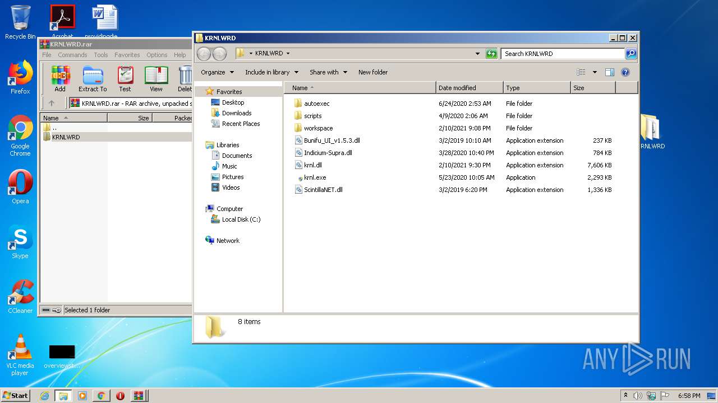Toggle the preview pane icon in Explorer
This screenshot has width=718, height=403.
coord(610,72)
